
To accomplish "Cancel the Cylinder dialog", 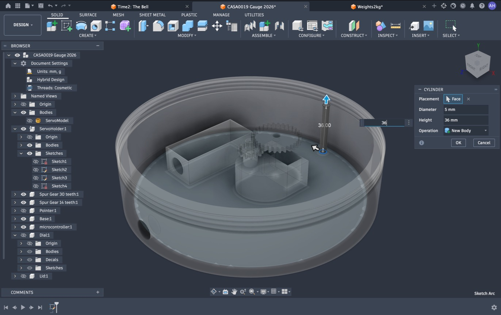I will coord(484,143).
